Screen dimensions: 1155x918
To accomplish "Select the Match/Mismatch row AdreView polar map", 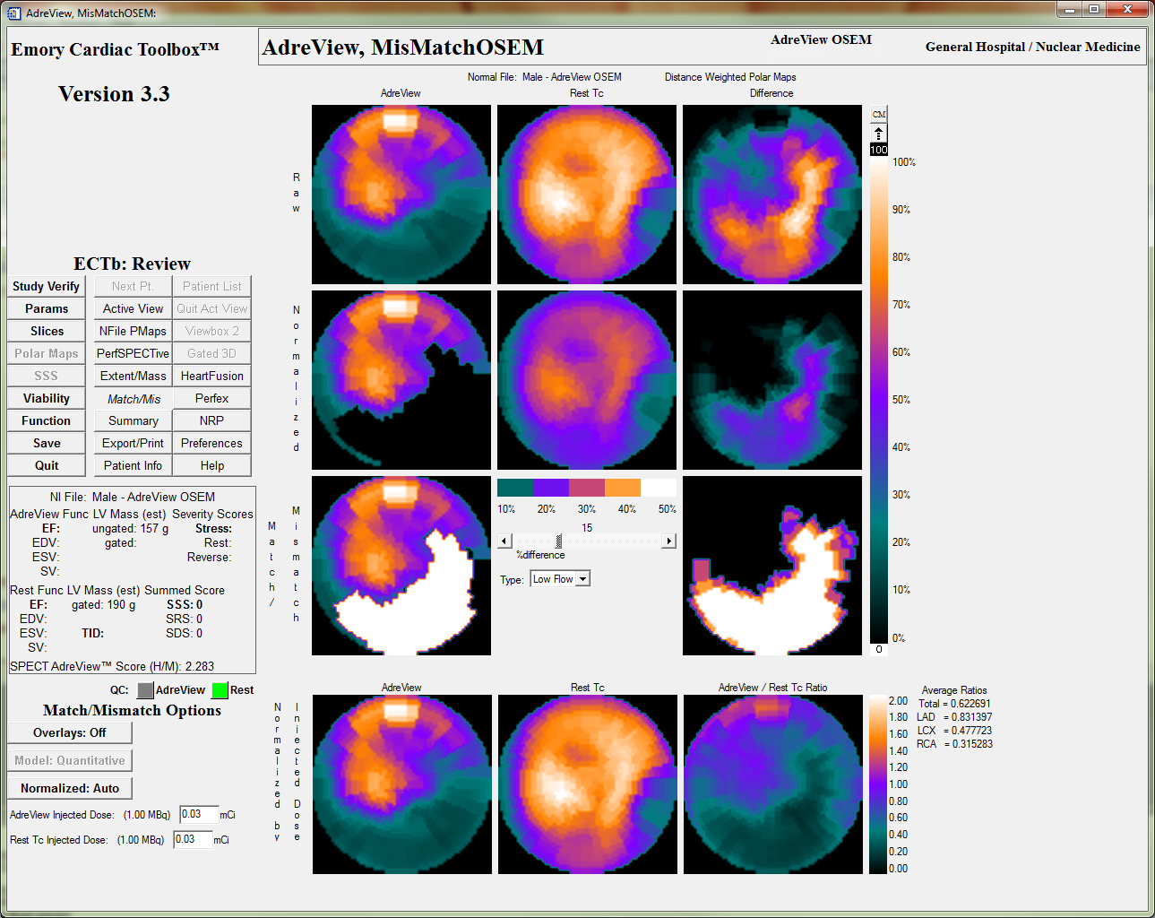I will click(x=401, y=566).
